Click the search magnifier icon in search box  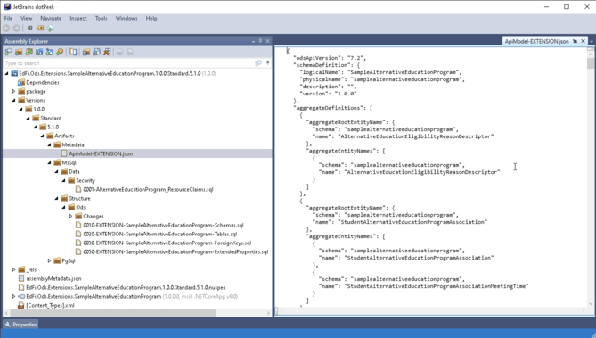[x=258, y=63]
